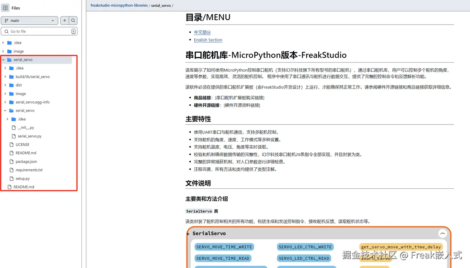Viewport: 470px width, 268px height.
Task: Click the 目录/MENU heading
Action: click(x=208, y=17)
